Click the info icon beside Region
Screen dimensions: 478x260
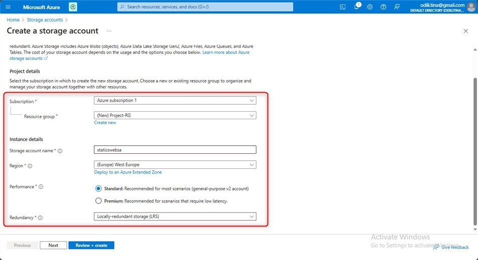pos(30,166)
